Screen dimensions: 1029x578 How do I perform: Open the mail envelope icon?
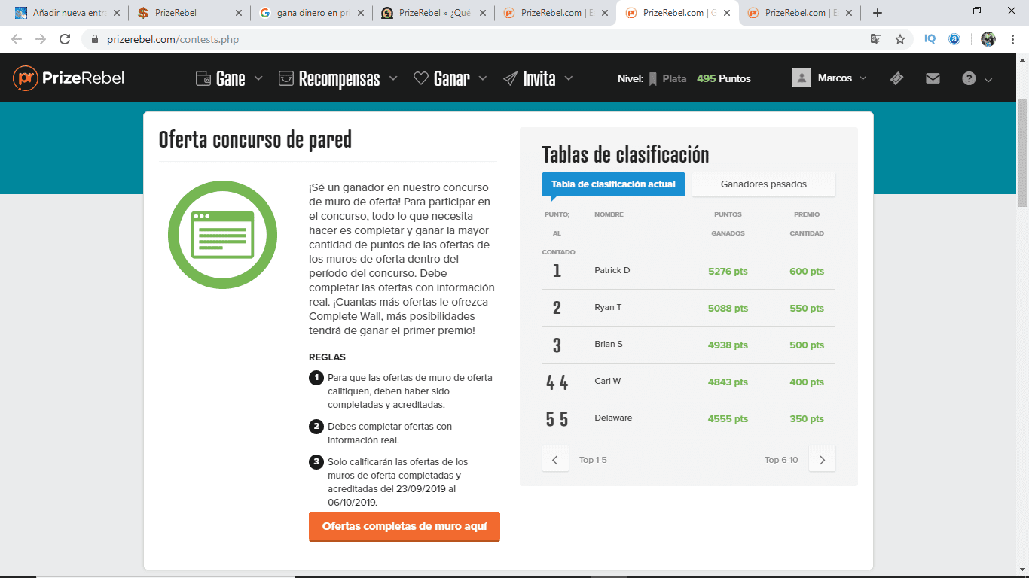tap(933, 78)
